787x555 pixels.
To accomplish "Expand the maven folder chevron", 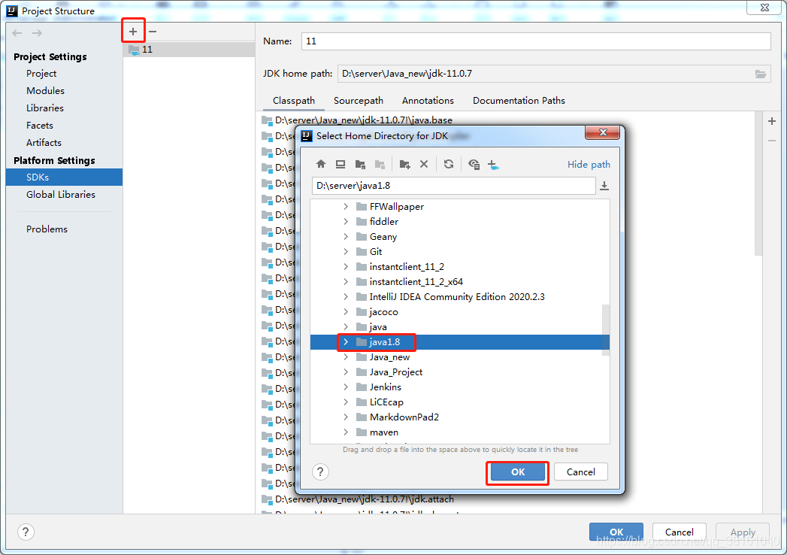I will 345,432.
